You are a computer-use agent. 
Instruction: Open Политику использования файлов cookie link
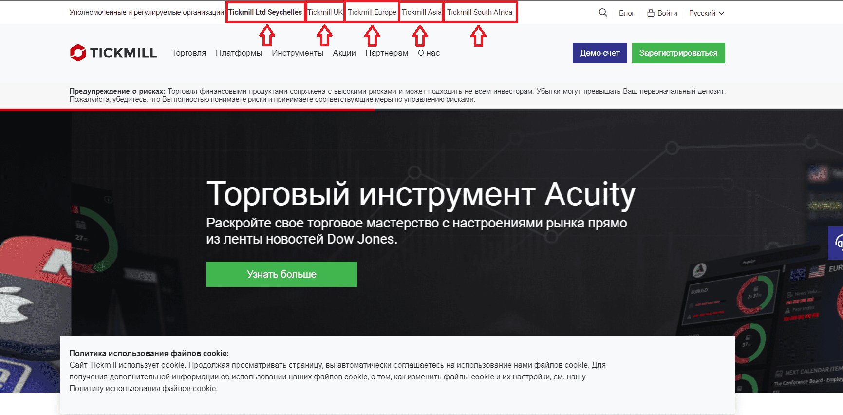[x=143, y=388]
